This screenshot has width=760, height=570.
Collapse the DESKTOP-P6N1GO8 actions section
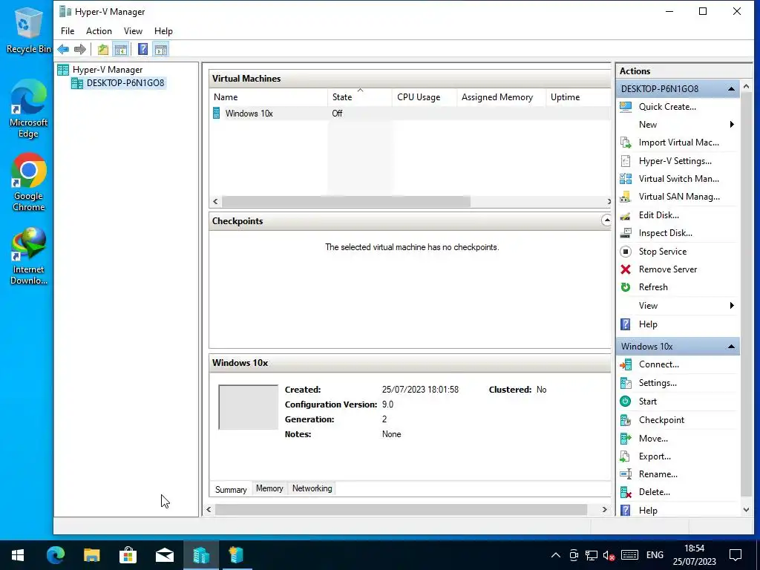731,89
